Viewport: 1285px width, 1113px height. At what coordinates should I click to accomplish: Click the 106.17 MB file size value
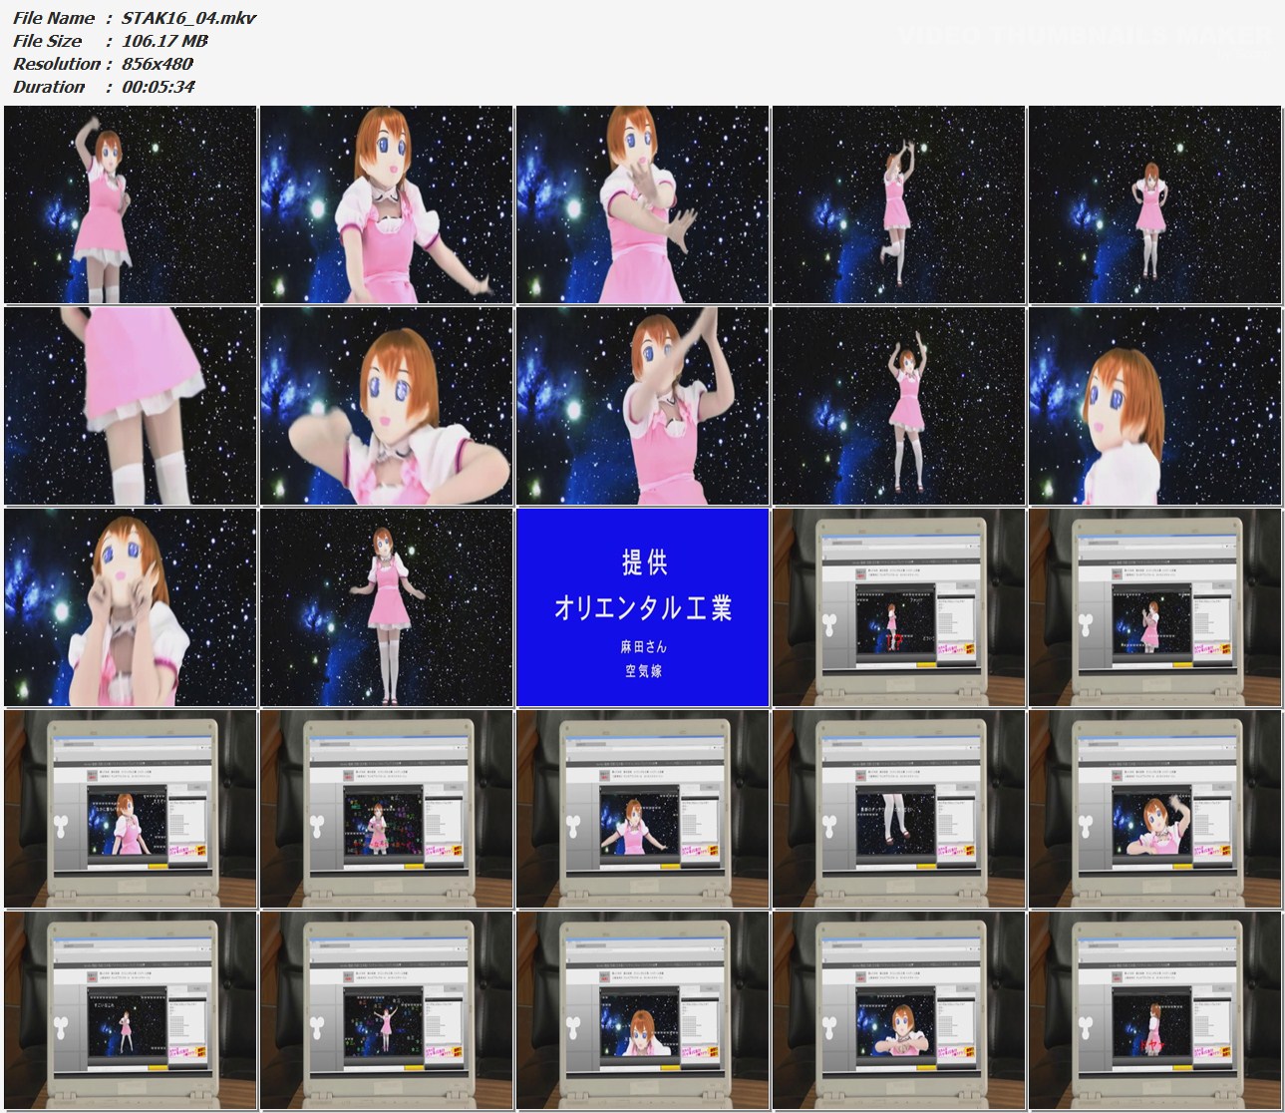[x=164, y=41]
